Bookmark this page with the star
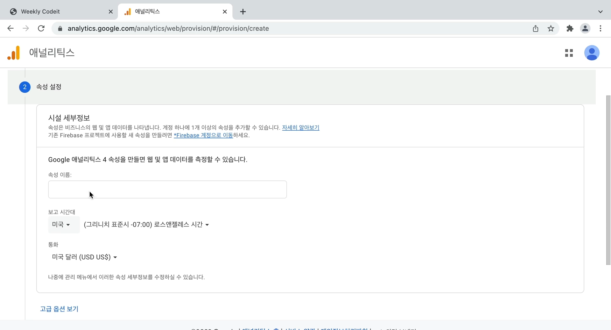The height and width of the screenshot is (330, 611). 551,29
